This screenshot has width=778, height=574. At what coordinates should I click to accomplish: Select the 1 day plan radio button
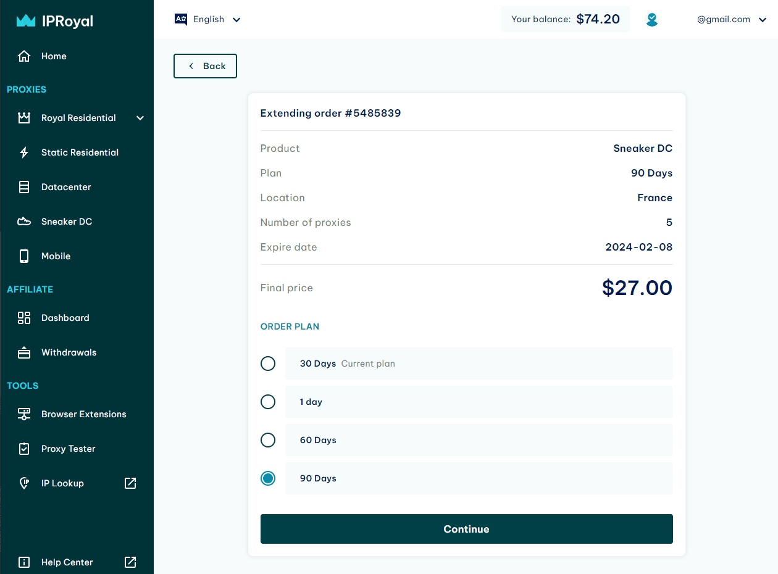point(268,402)
